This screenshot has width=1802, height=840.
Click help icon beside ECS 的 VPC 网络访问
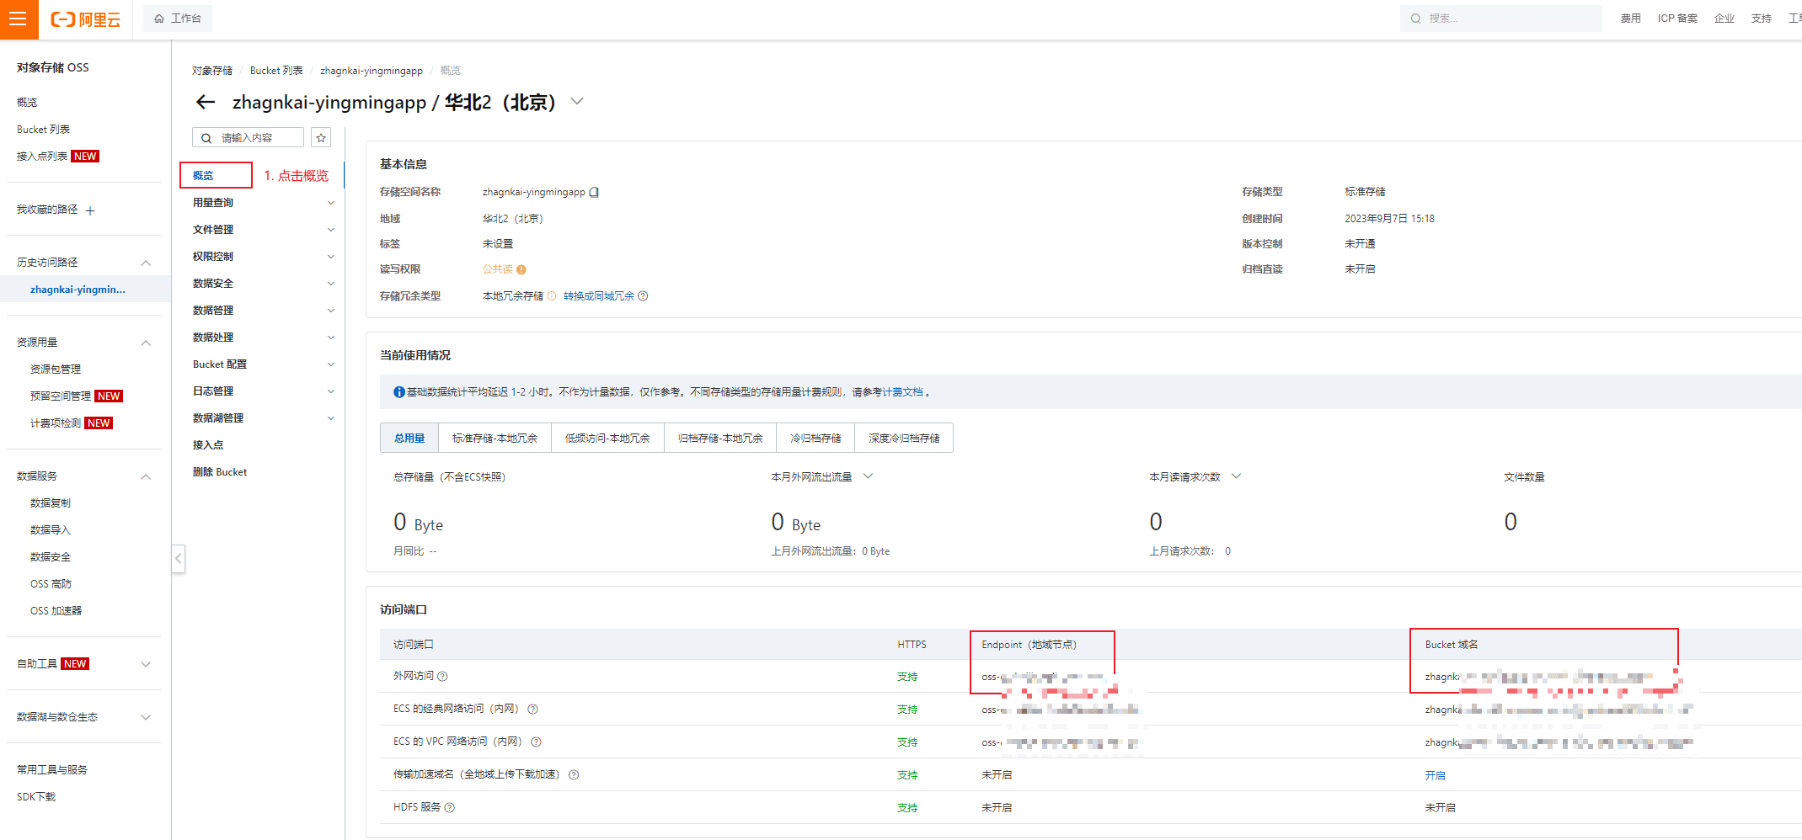pyautogui.click(x=536, y=742)
